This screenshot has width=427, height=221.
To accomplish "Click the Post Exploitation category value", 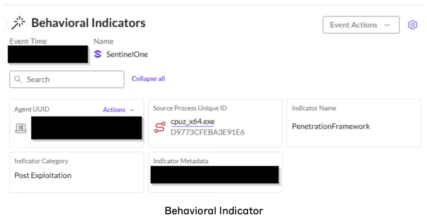I will point(43,176).
